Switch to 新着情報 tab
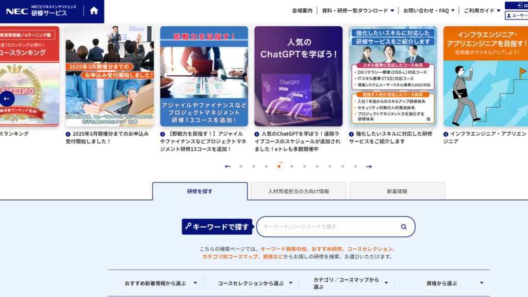Screen dimensions: 528x297 coord(397,191)
